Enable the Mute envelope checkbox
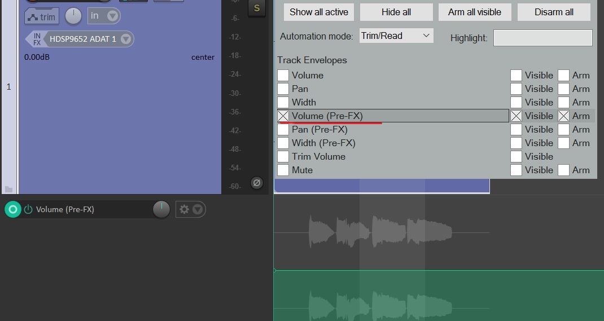 [x=283, y=170]
